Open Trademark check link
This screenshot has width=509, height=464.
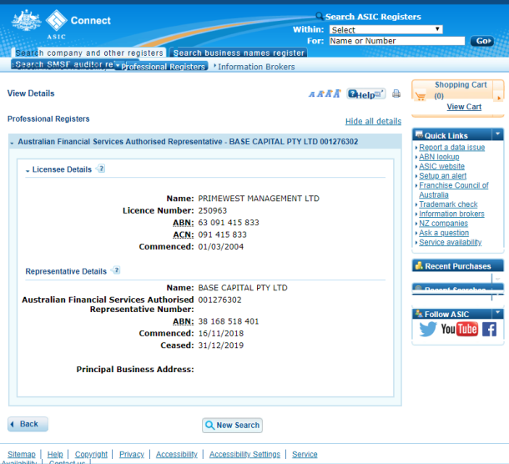pos(448,204)
